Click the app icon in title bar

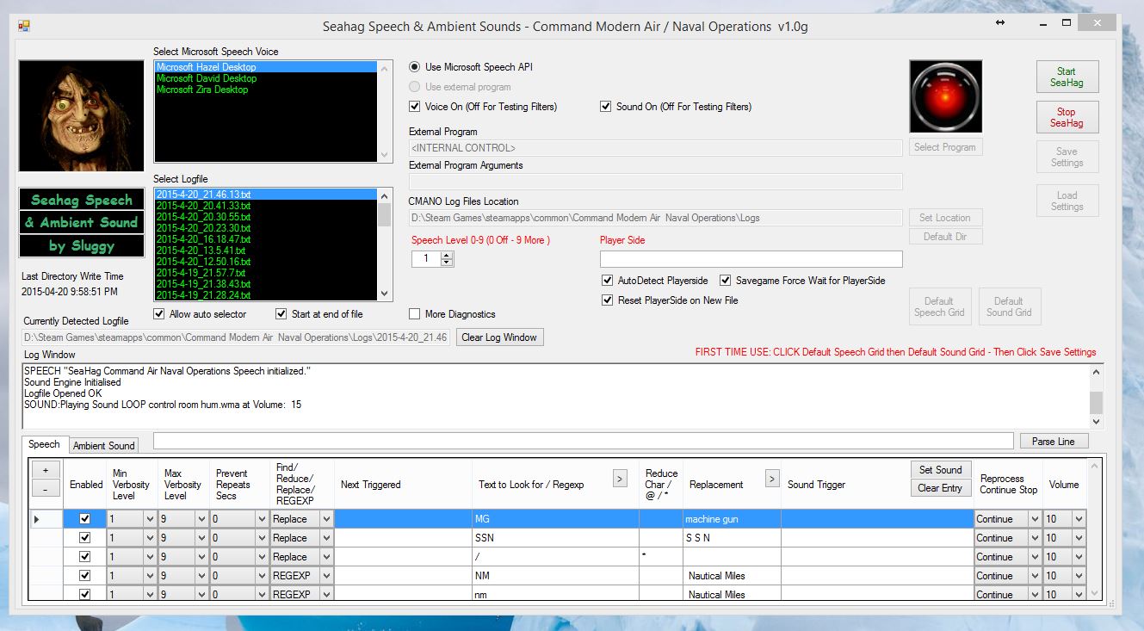click(24, 26)
